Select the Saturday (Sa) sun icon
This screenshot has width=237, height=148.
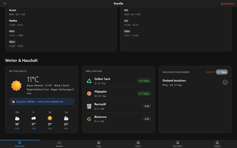pos(50,118)
